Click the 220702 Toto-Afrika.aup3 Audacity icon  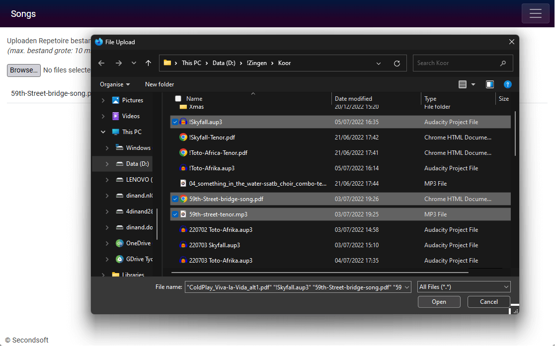click(x=183, y=229)
